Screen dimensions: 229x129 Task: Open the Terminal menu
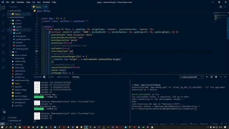46,2
